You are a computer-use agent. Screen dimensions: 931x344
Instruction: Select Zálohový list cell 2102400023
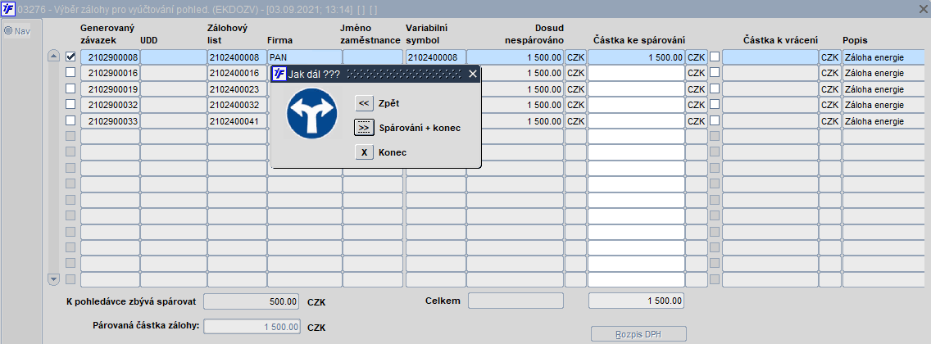237,89
